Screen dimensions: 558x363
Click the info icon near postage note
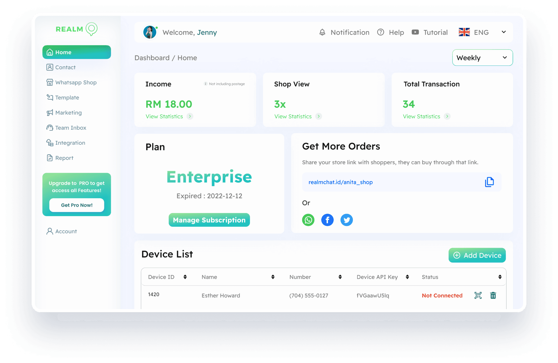(x=205, y=84)
